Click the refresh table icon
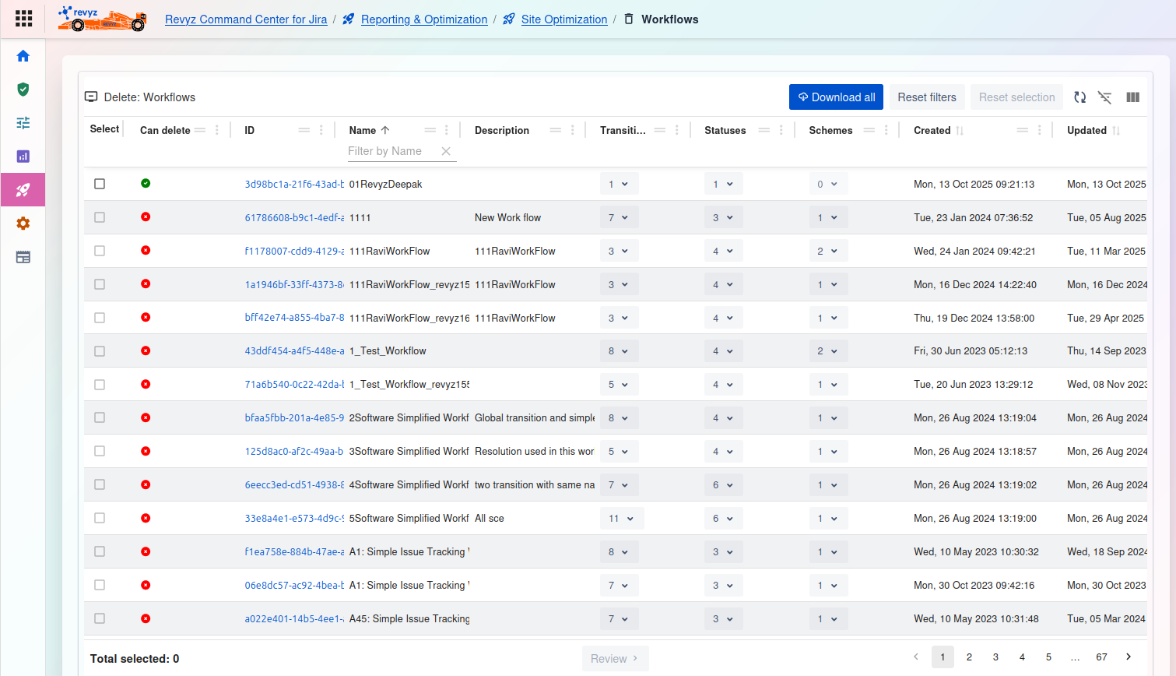Viewport: 1176px width, 676px height. (1079, 97)
